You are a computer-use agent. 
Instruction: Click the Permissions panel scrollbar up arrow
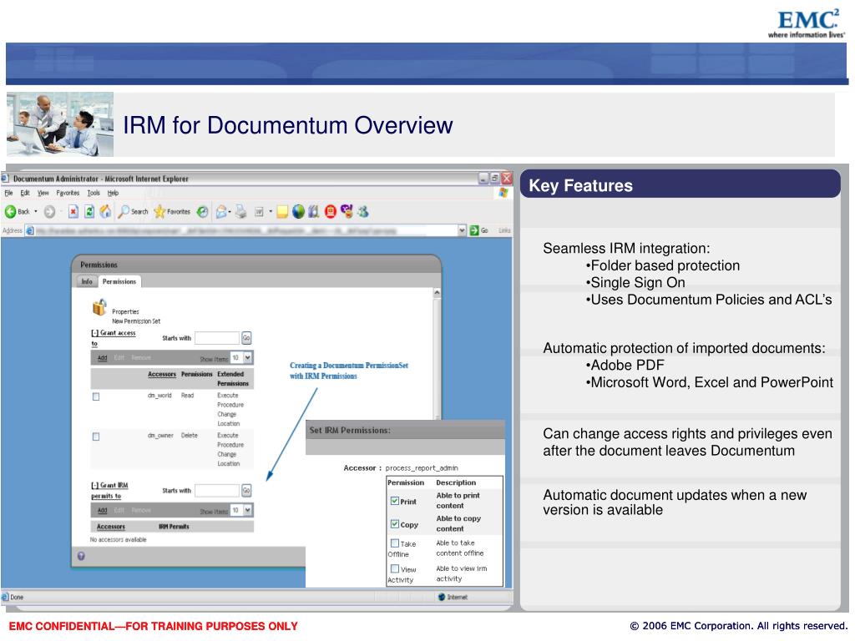pyautogui.click(x=437, y=293)
